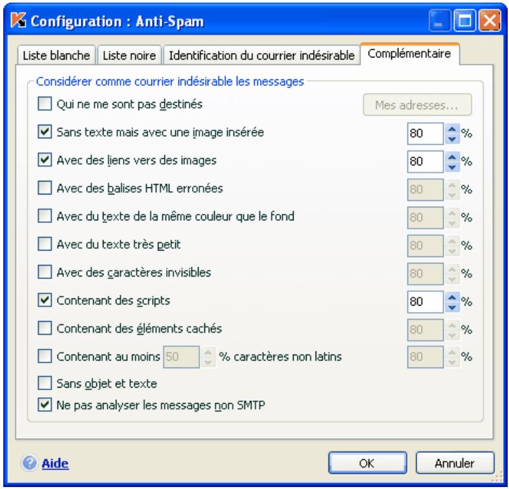Decrease percentage for links to images
Viewport: 509px width, 489px height.
tap(451, 164)
